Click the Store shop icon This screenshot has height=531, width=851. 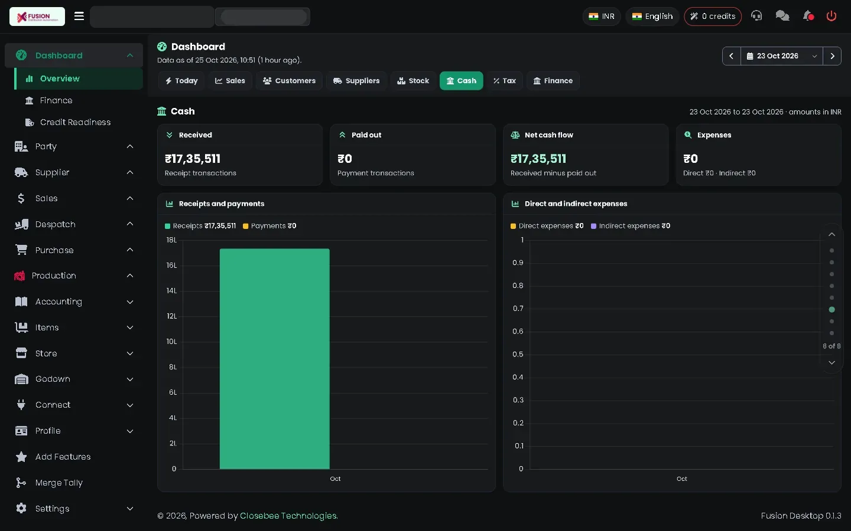(21, 353)
